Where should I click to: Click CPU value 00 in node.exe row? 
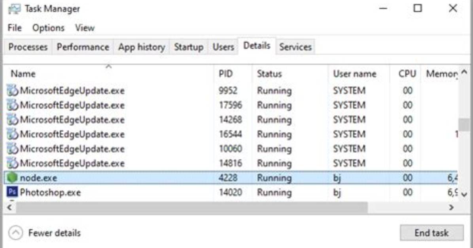click(x=407, y=178)
